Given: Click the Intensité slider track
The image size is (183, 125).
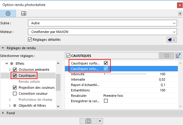Looking at the screenshot, I should pyautogui.click(x=125, y=74).
